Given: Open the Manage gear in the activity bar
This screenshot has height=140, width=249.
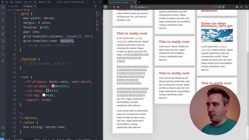Looking at the screenshot, I should (x=3, y=134).
